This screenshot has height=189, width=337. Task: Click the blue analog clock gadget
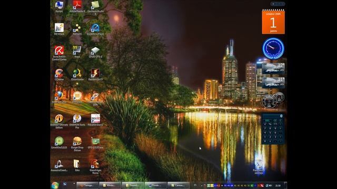(273, 49)
